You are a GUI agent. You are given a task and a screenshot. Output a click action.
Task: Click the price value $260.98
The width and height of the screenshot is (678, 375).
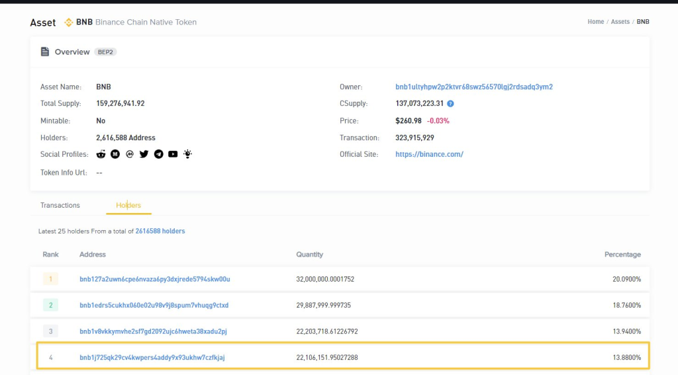[x=409, y=121]
